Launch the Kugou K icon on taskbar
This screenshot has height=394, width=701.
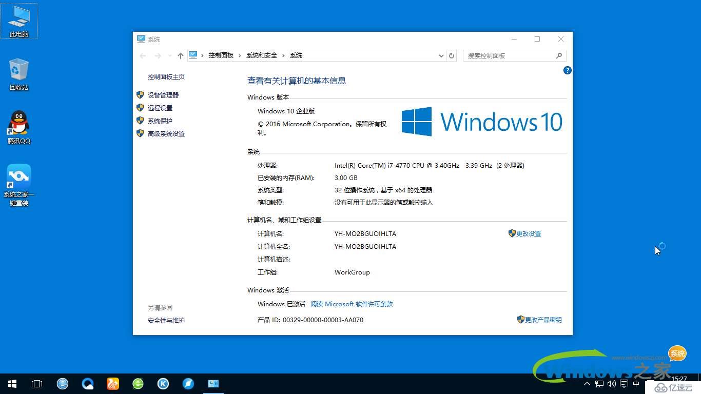pos(163,384)
